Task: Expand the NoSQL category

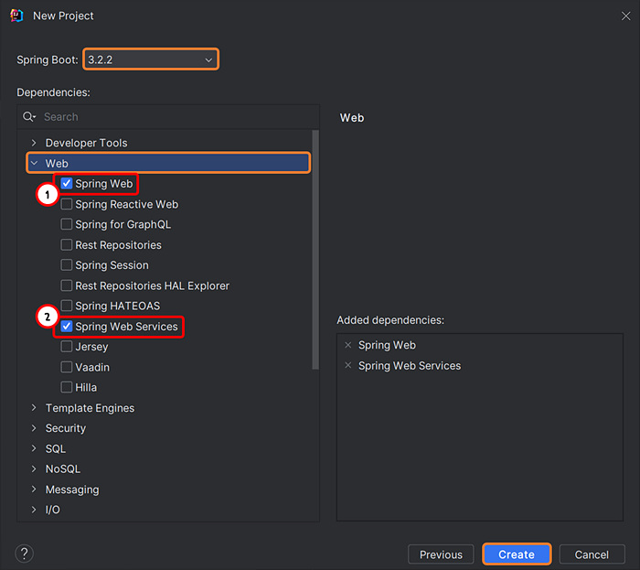Action: (x=34, y=468)
